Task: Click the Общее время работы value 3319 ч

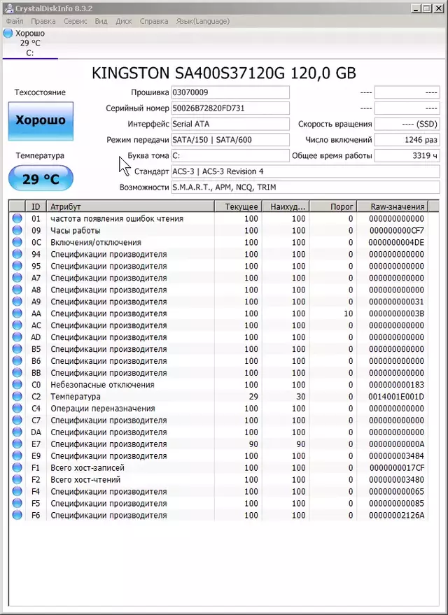Action: [x=407, y=156]
